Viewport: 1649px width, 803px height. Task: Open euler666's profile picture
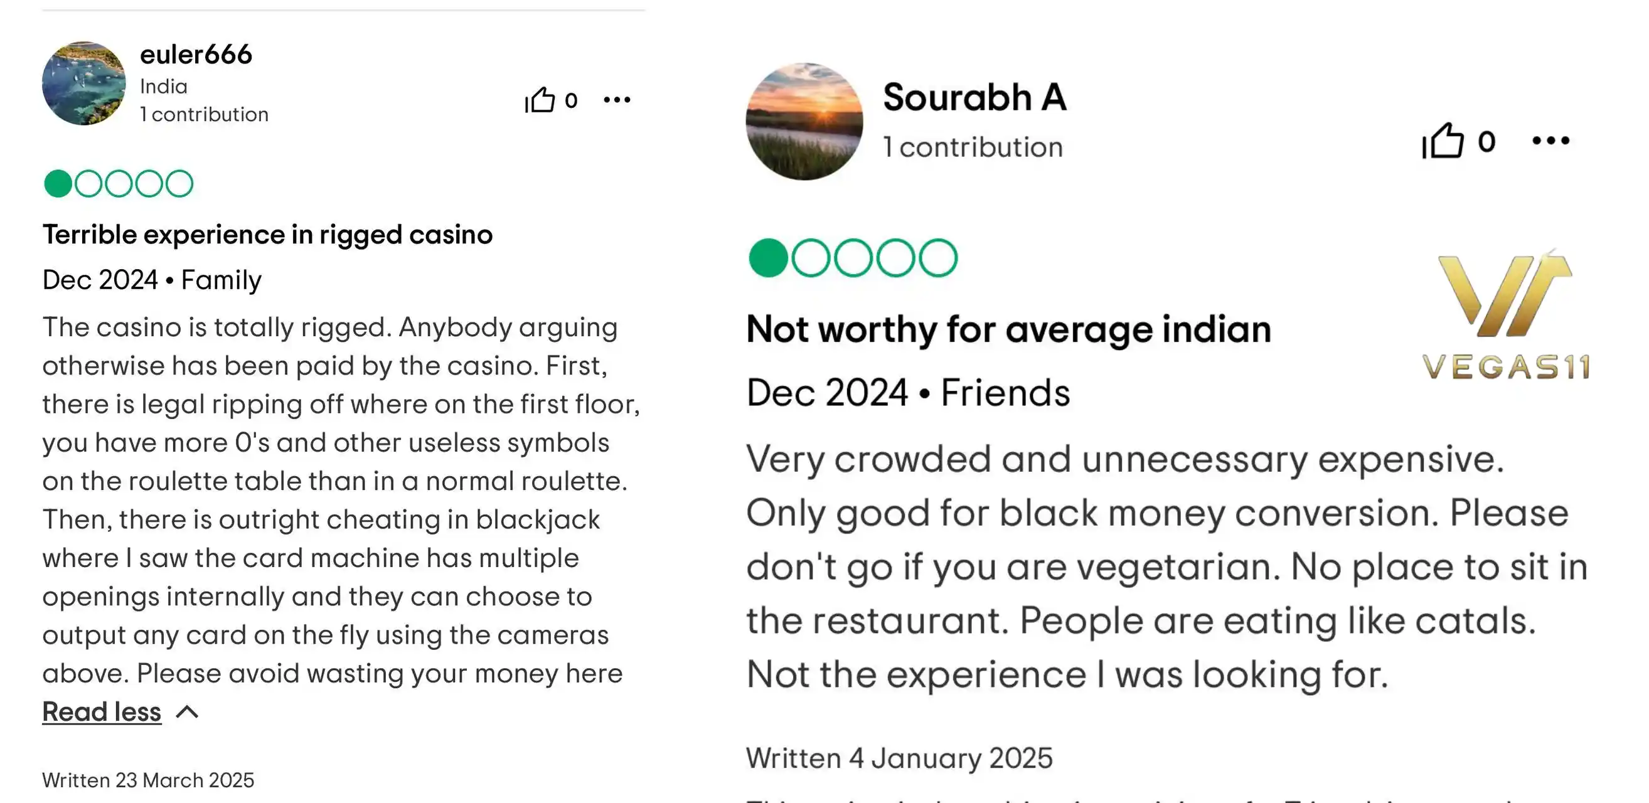point(84,83)
